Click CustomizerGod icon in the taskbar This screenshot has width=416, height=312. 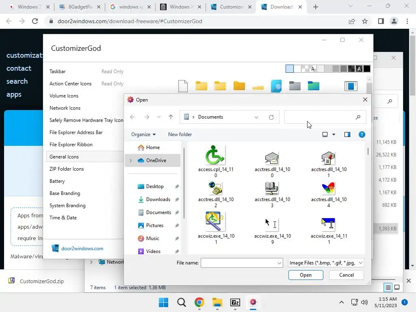[253, 302]
